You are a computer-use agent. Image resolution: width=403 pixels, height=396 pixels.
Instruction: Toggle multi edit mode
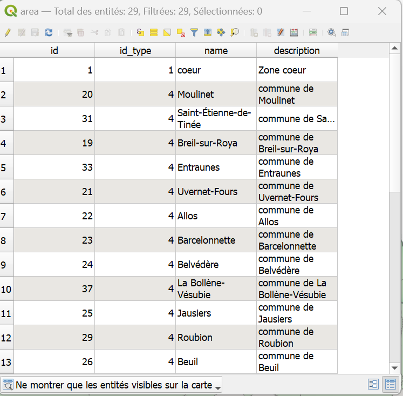22,32
